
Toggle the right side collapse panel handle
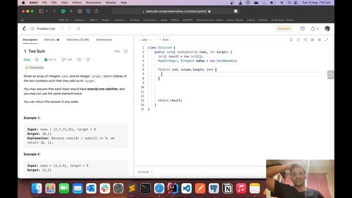[331, 75]
